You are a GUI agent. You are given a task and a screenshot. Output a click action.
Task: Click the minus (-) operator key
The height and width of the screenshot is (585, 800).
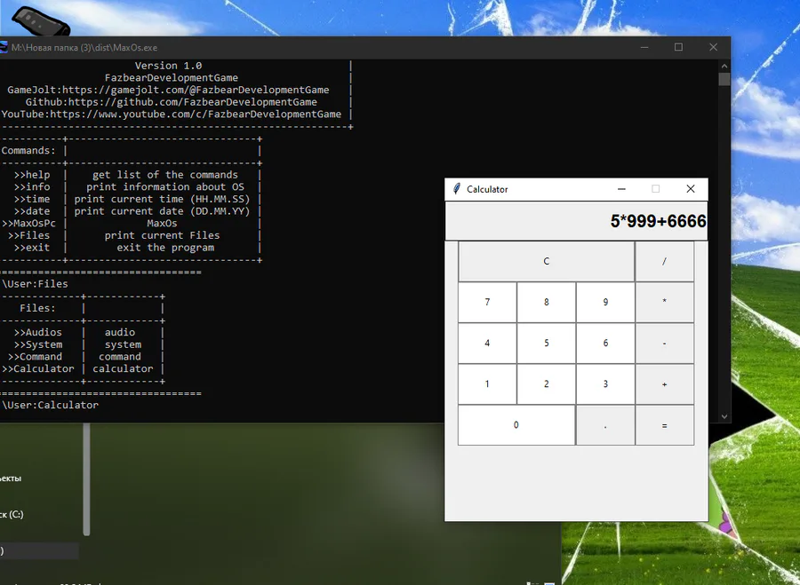pos(664,344)
